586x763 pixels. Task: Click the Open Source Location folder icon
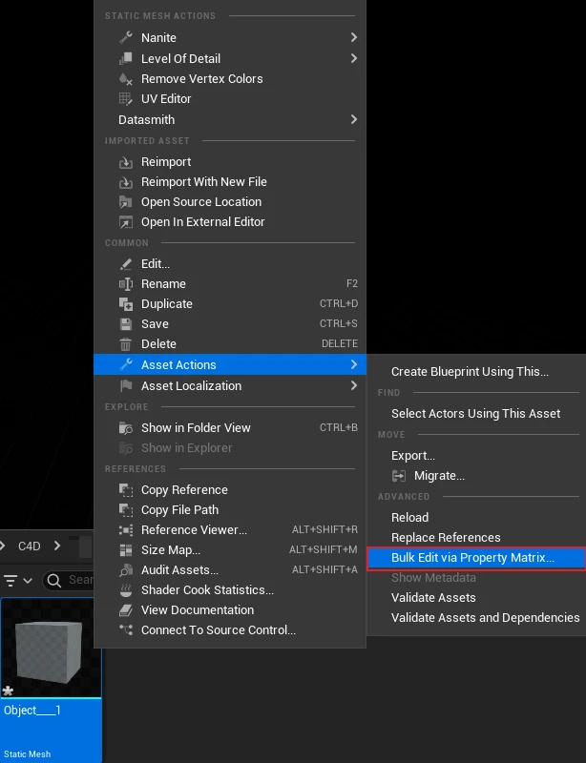[x=125, y=202]
